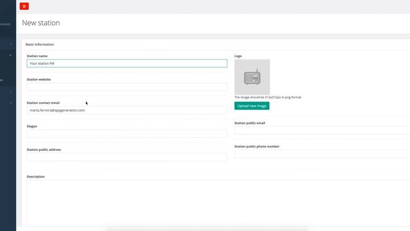Focus the Station website field
This screenshot has width=410, height=231.
(127, 87)
